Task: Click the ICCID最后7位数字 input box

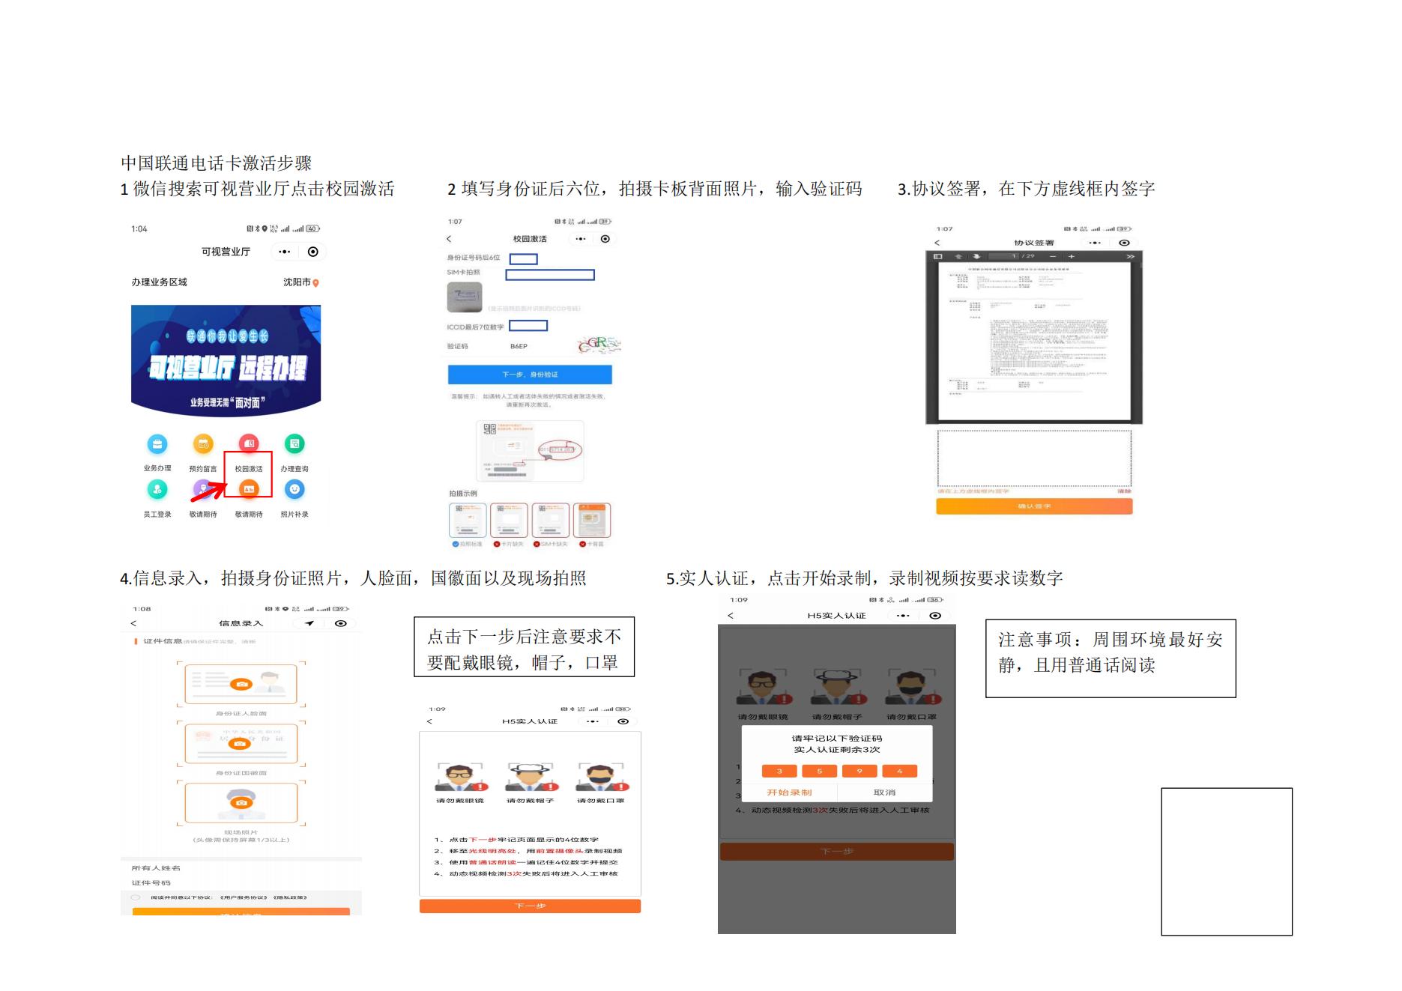Action: click(528, 326)
